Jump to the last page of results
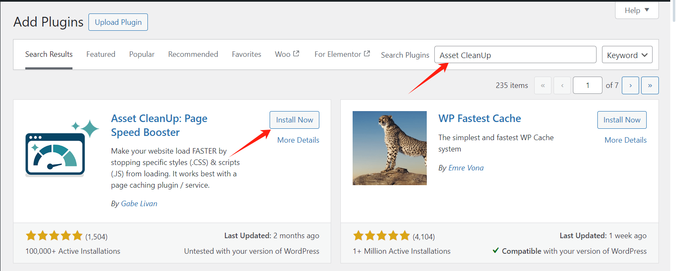Screen dimensions: 677x271 650,85
